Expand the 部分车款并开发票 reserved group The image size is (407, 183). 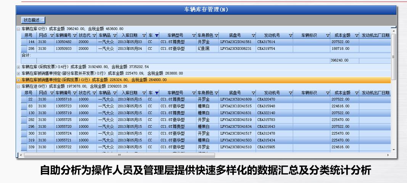click(18, 73)
